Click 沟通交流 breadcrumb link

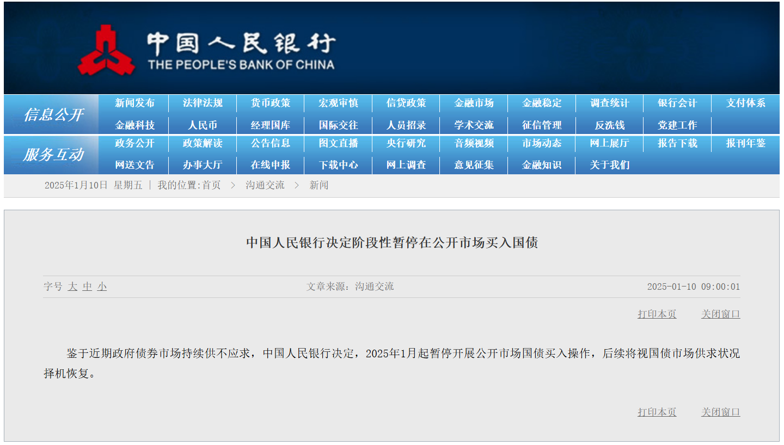tap(265, 185)
